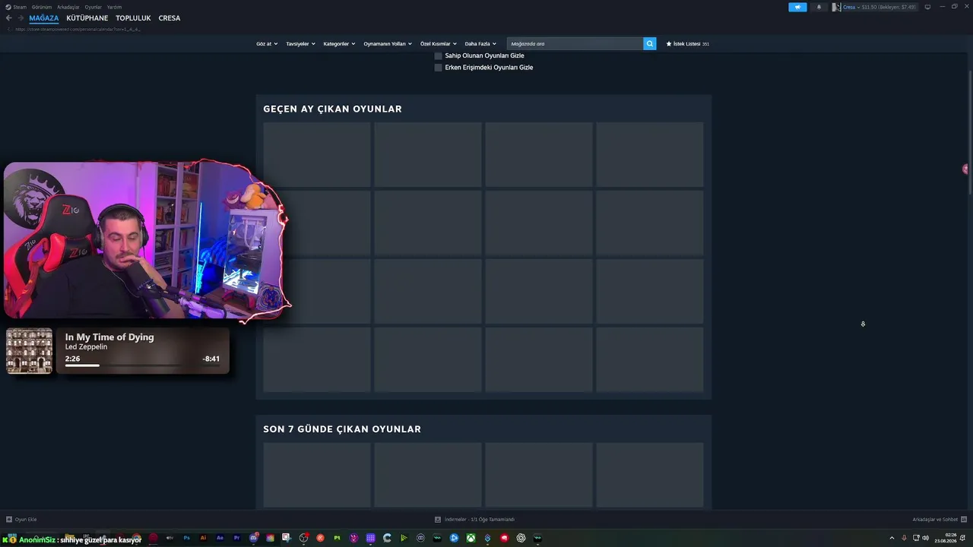
Task: Click the Led Zeppelin album cover
Action: (x=30, y=351)
